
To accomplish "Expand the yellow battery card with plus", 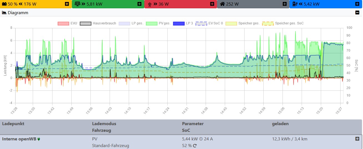I will (x=67, y=4).
